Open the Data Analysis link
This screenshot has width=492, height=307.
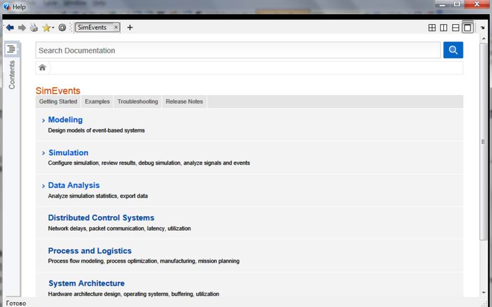point(74,185)
